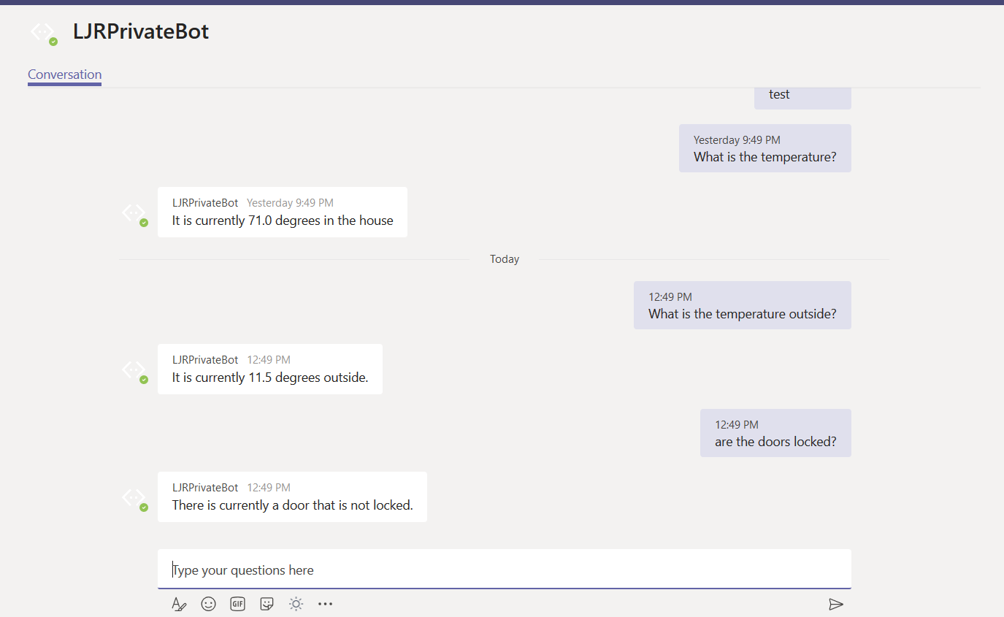Select the 'are the doors locked?' message
The width and height of the screenshot is (1004, 617).
[775, 433]
